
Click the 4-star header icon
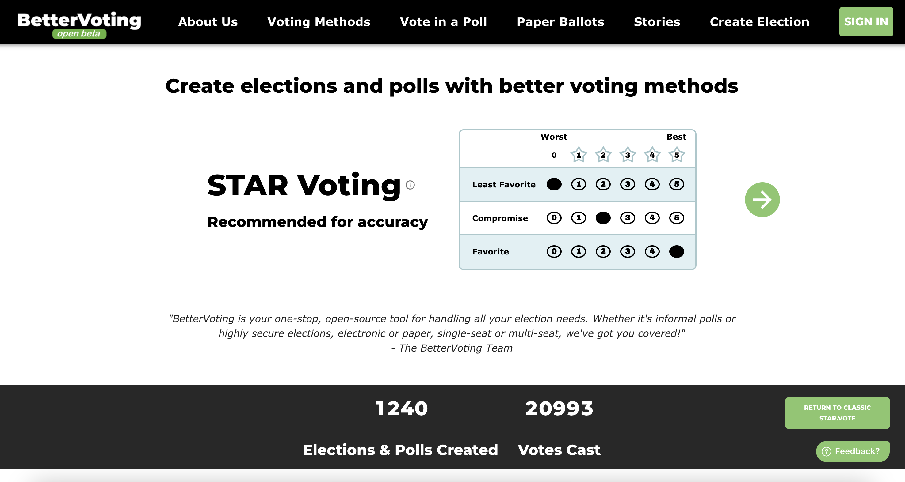pyautogui.click(x=652, y=155)
